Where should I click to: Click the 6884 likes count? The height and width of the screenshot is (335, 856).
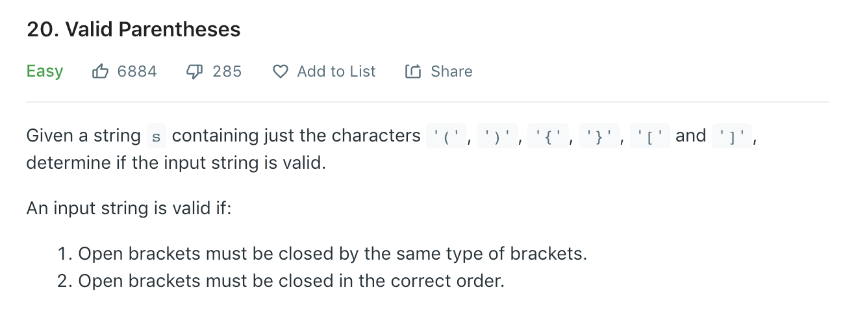137,71
